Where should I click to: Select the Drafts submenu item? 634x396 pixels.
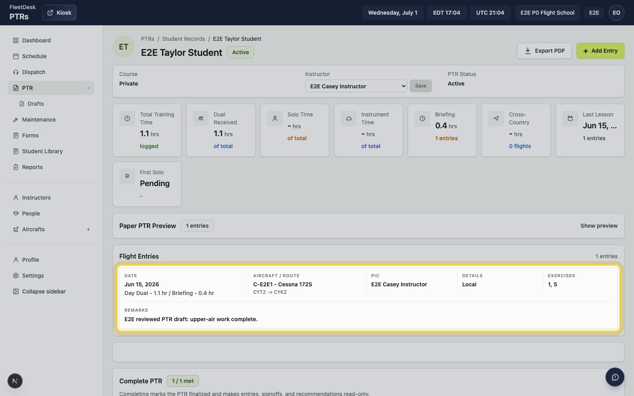click(x=54, y=104)
